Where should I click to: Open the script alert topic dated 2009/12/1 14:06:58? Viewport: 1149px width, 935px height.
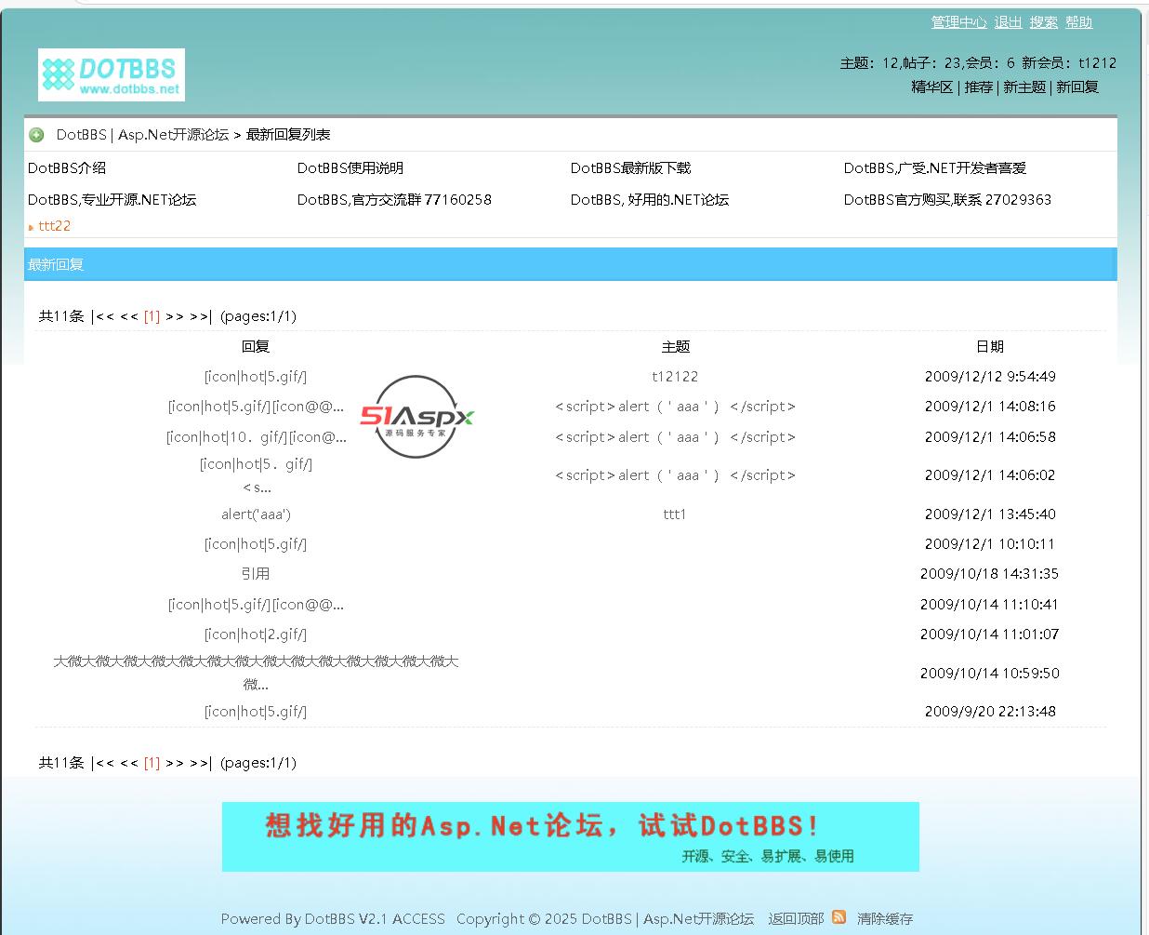(x=675, y=437)
